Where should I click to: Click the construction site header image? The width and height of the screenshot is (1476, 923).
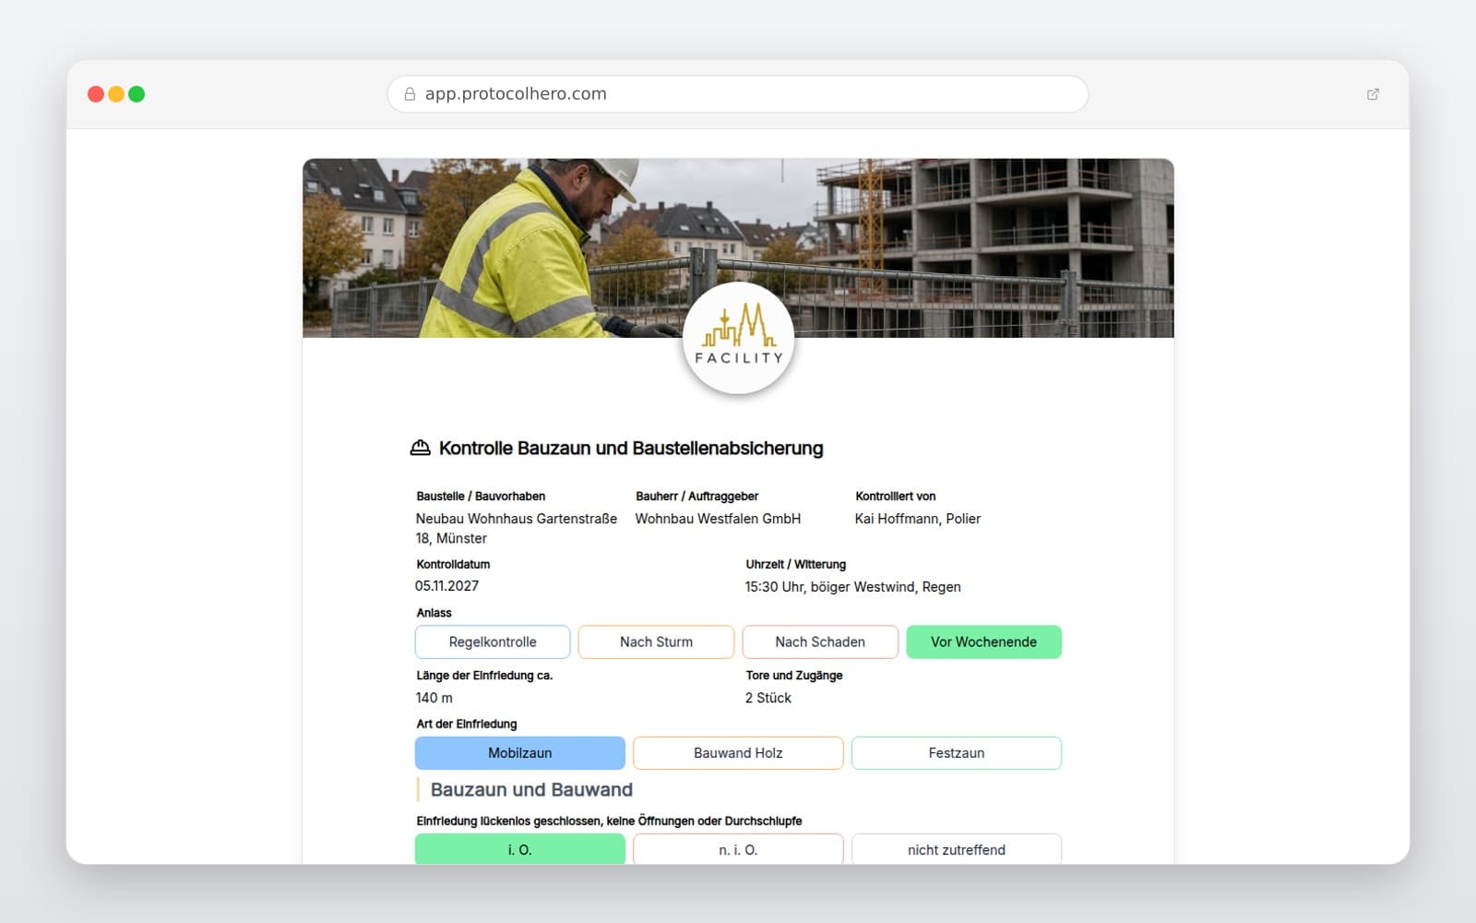[x=738, y=247]
